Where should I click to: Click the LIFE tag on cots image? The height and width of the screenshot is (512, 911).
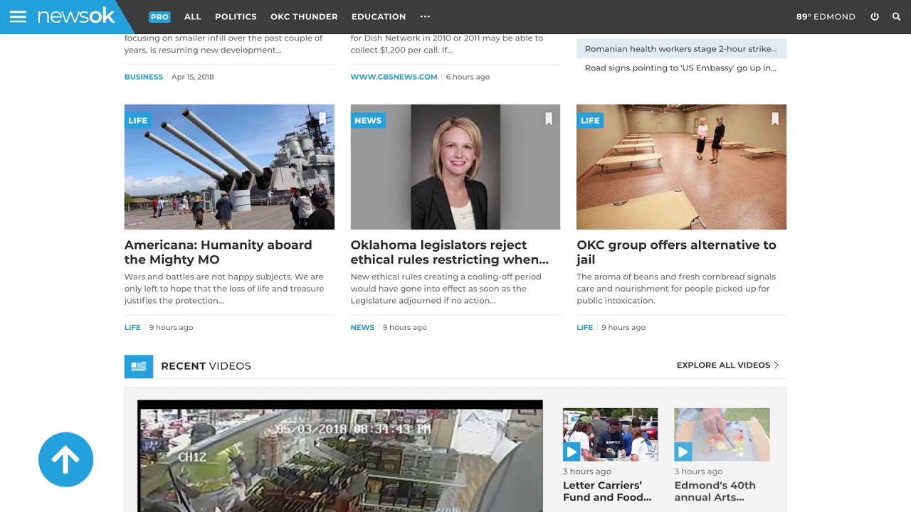click(x=590, y=120)
